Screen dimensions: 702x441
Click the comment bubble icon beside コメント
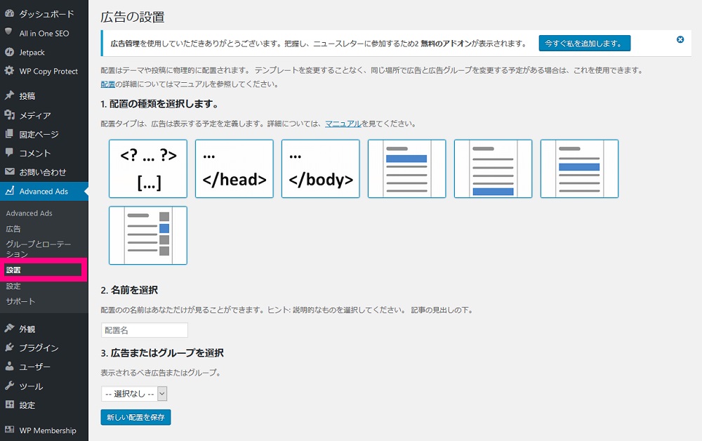(9, 152)
